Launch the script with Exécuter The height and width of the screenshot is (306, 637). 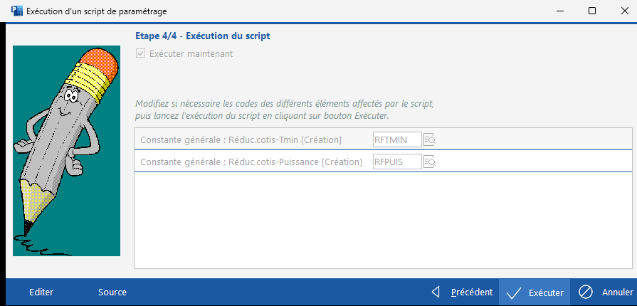[x=535, y=292]
